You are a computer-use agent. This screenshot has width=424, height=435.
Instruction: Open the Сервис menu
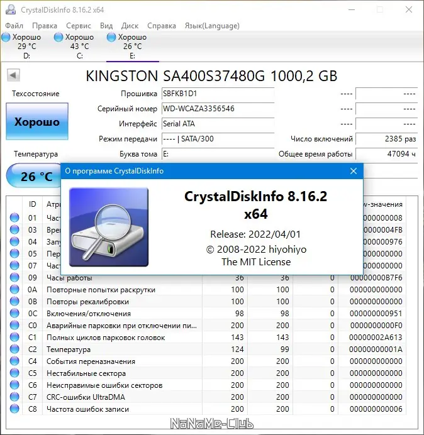click(x=79, y=26)
